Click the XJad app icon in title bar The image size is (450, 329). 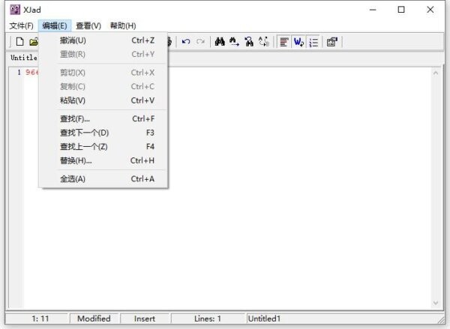click(15, 10)
